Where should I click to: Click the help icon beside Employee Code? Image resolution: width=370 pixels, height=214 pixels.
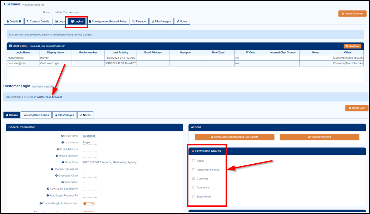[56, 175]
